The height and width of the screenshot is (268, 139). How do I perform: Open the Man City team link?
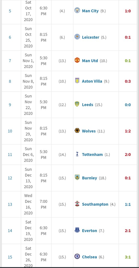click(x=90, y=11)
